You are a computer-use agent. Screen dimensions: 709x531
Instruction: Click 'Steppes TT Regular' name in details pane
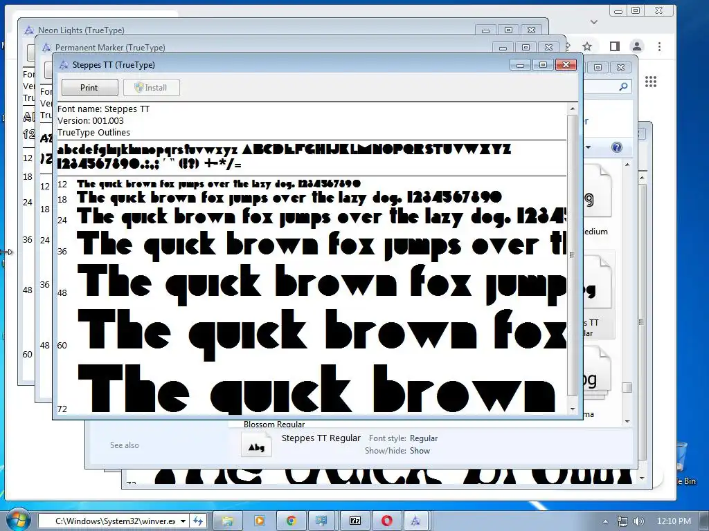pos(321,438)
